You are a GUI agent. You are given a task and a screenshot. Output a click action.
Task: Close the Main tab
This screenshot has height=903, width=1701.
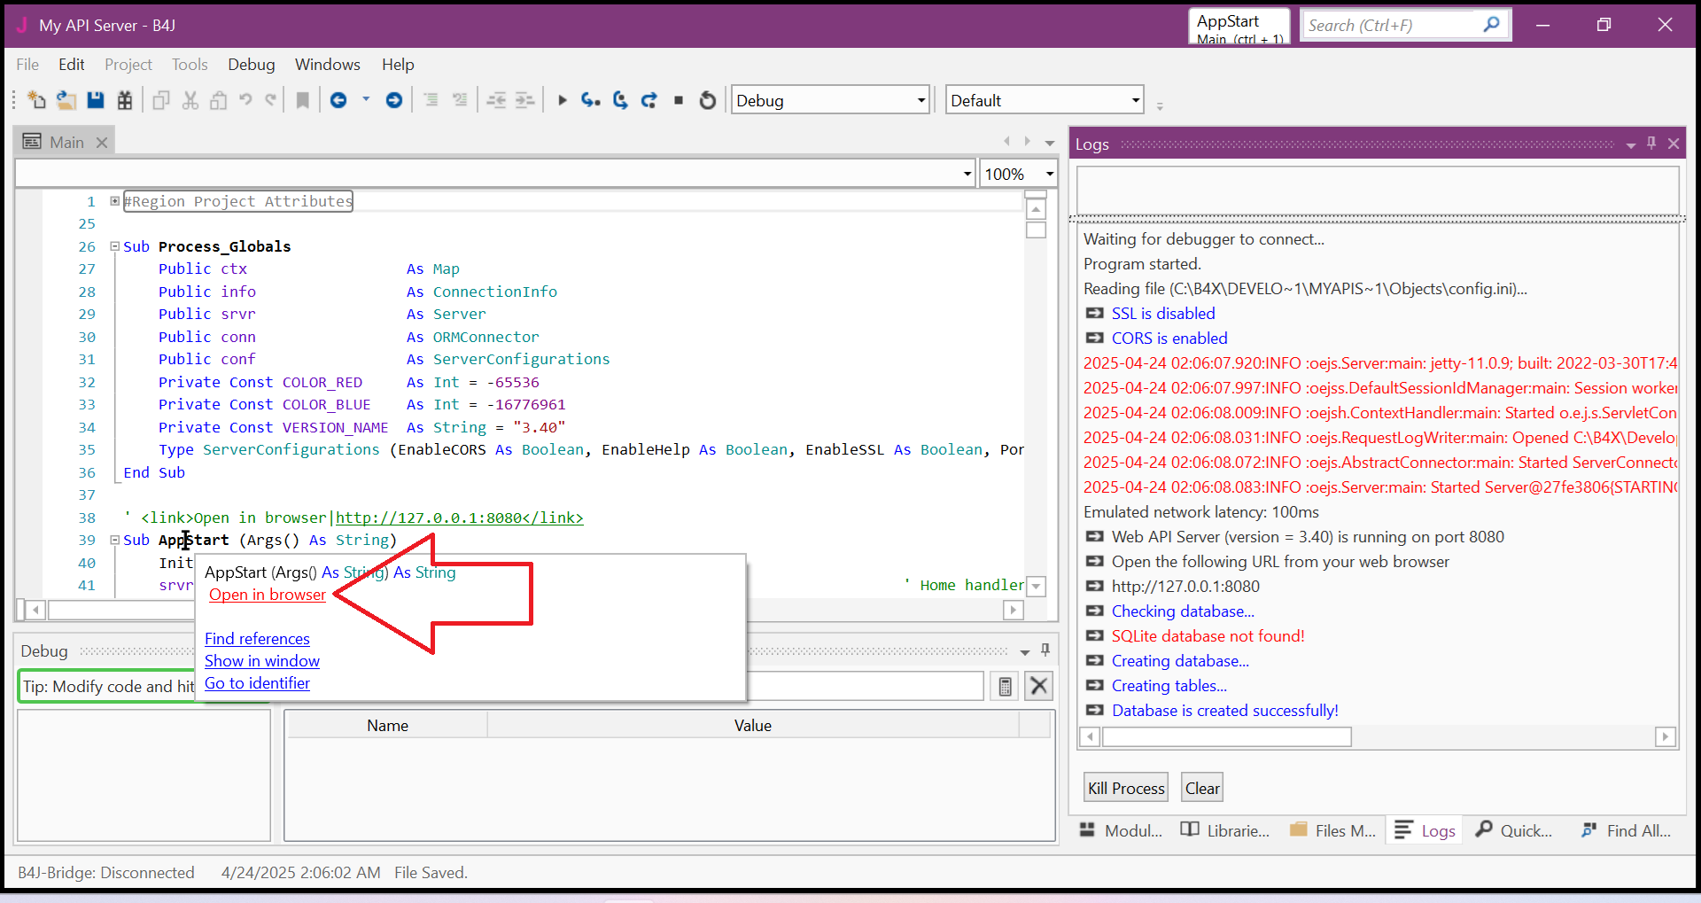102,143
